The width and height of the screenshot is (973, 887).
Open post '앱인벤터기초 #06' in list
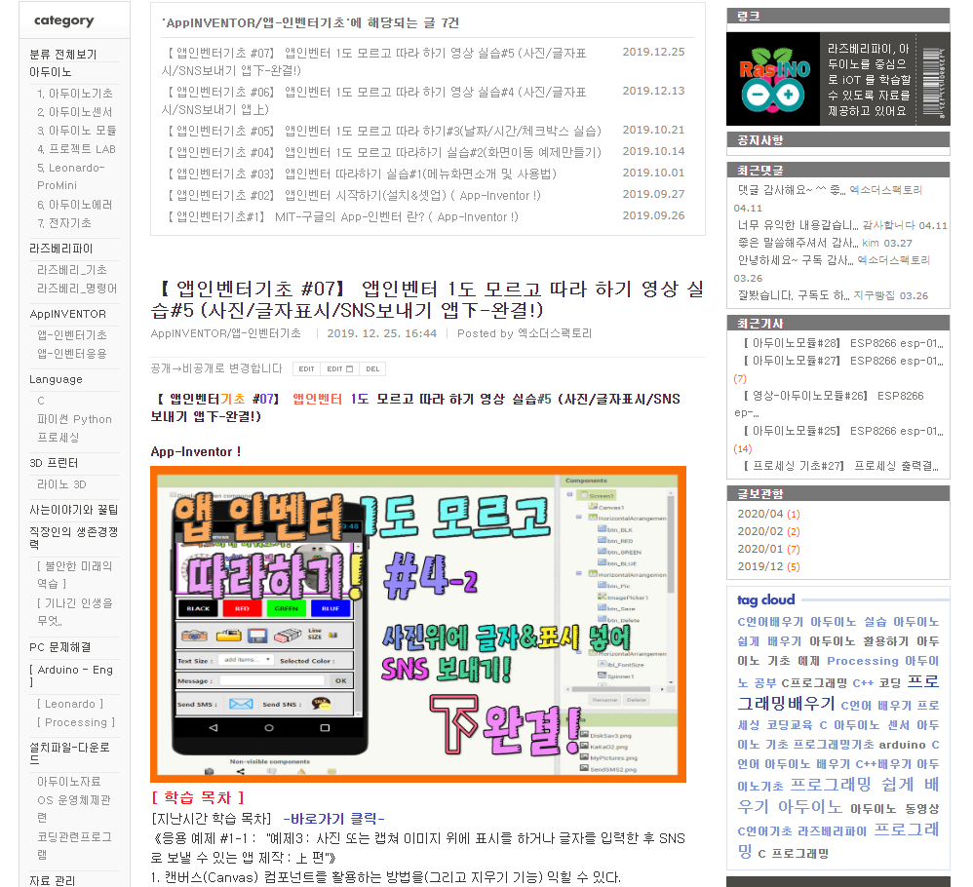373,101
